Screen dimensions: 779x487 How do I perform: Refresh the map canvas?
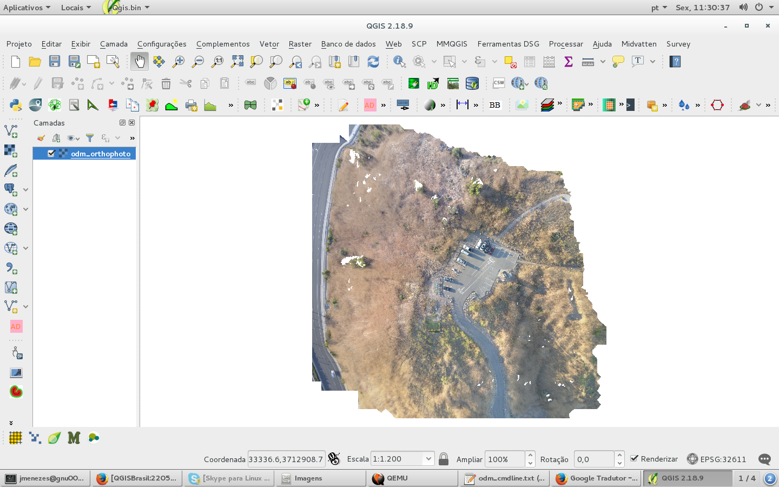(x=373, y=61)
